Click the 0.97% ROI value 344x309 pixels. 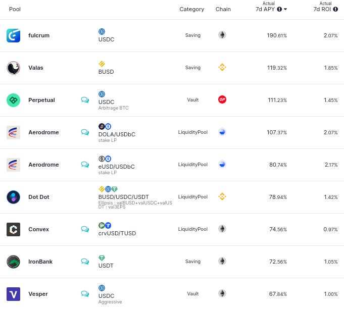pyautogui.click(x=330, y=229)
